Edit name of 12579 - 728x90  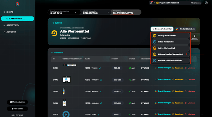pyautogui.click(x=100, y=68)
